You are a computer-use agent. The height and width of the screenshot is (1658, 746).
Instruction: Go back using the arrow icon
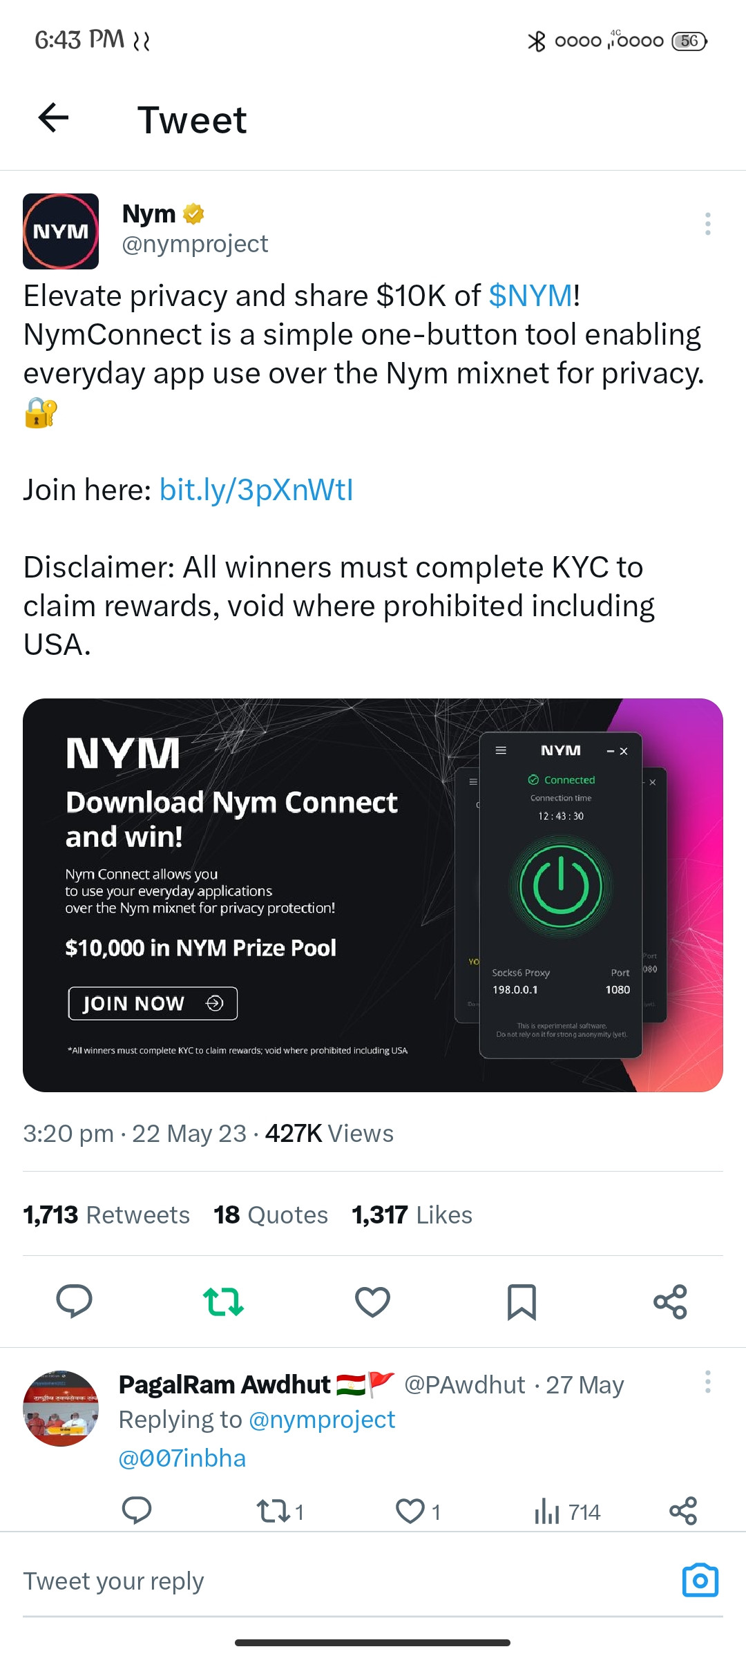point(53,117)
